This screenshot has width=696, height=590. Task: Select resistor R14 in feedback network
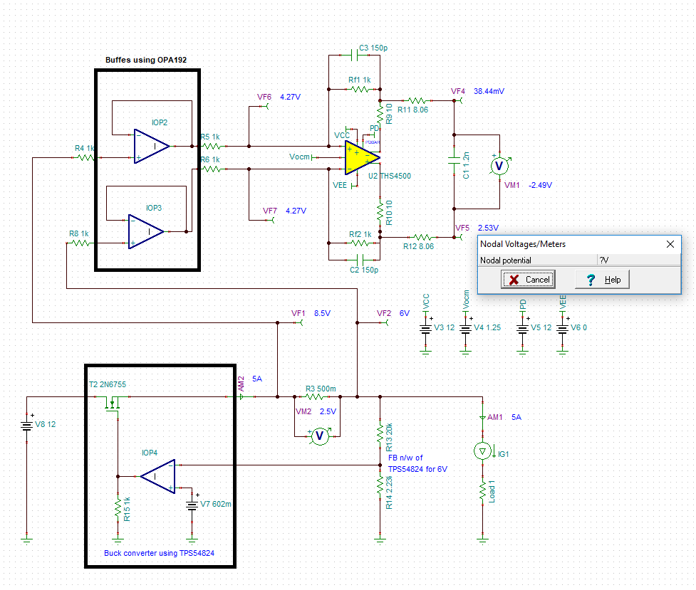(x=380, y=485)
